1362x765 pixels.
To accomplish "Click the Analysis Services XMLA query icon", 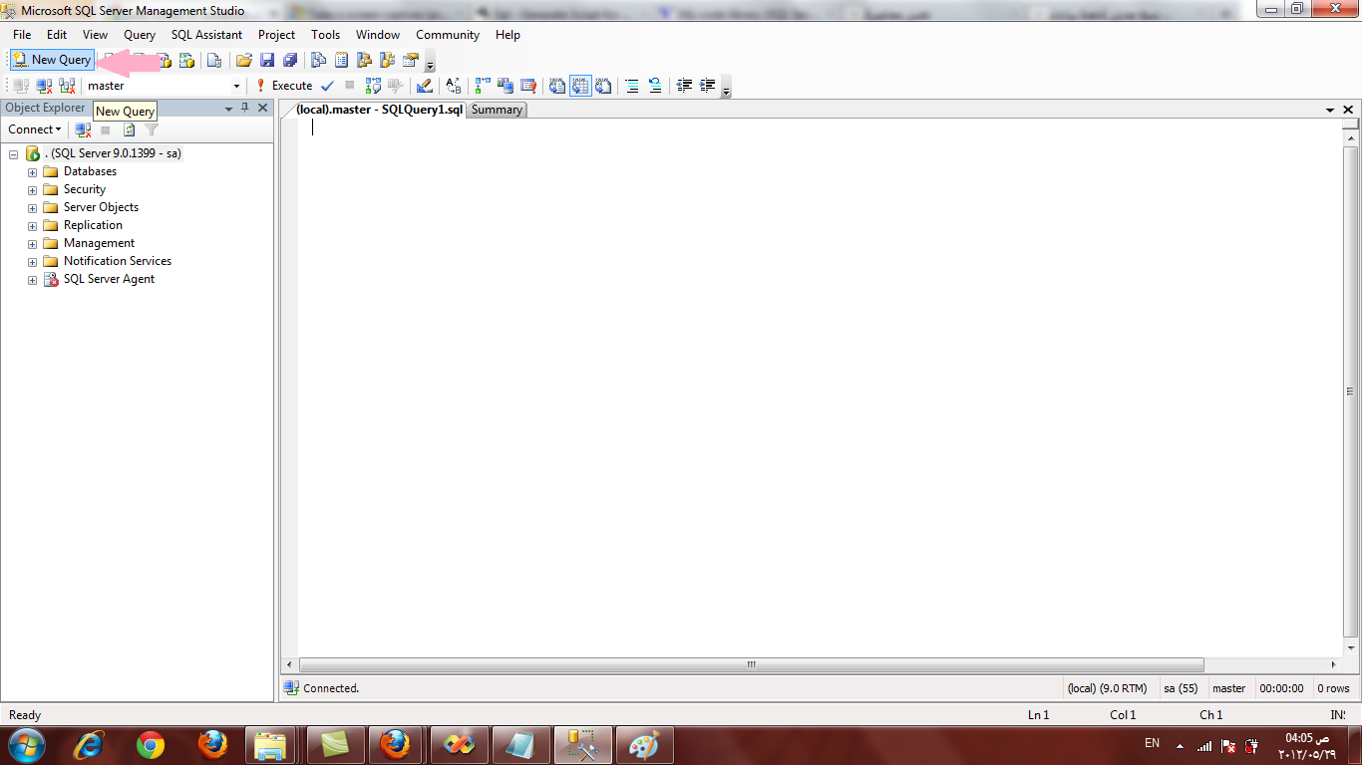I will [186, 60].
